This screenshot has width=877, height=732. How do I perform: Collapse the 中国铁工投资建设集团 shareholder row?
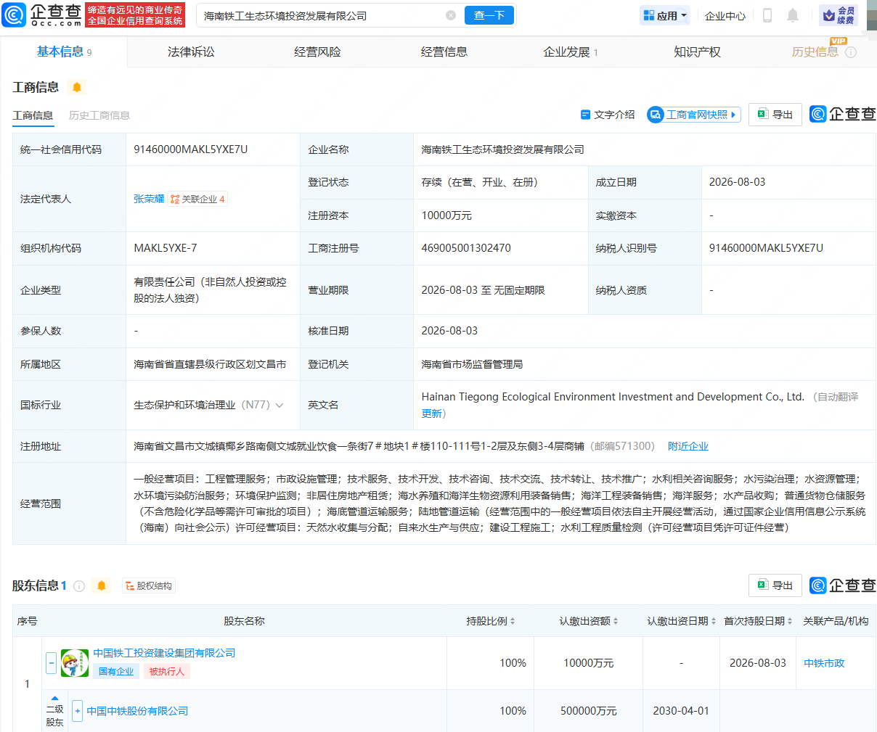pos(51,662)
